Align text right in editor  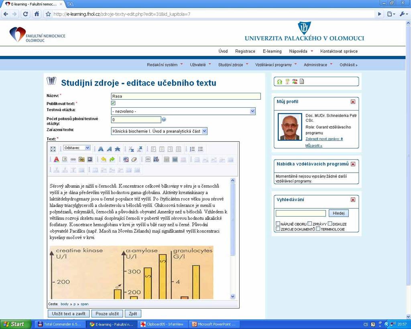(x=170, y=149)
